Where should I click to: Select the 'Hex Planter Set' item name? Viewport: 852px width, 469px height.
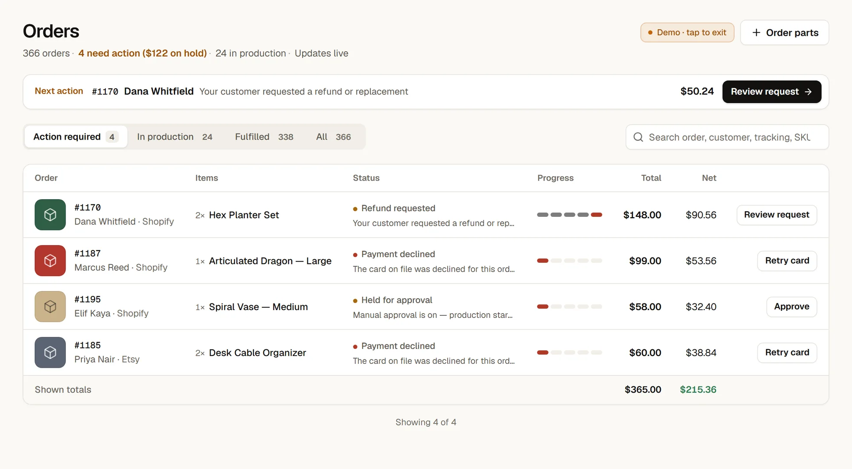point(244,215)
